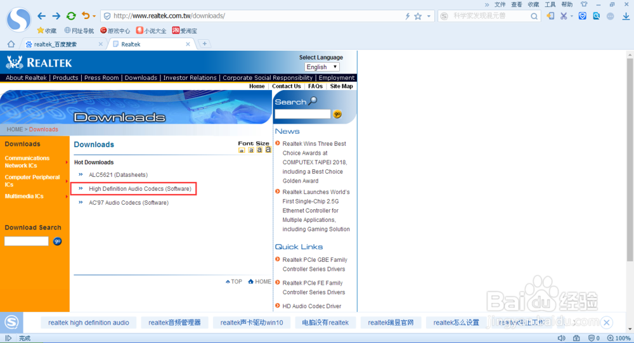Open the Site Map link
This screenshot has height=343, width=634.
coord(341,86)
